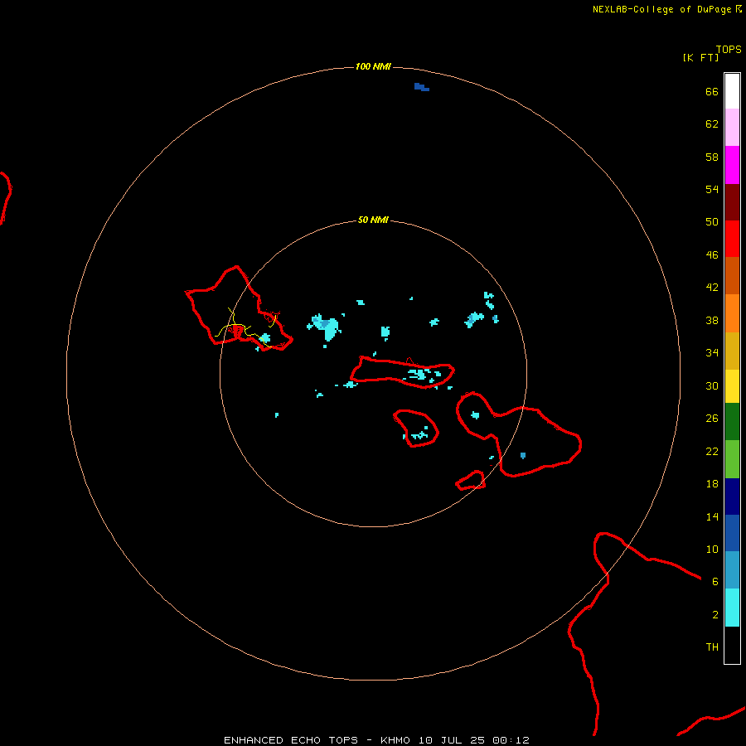
Task: Click the TOPS legend title
Action: point(729,50)
